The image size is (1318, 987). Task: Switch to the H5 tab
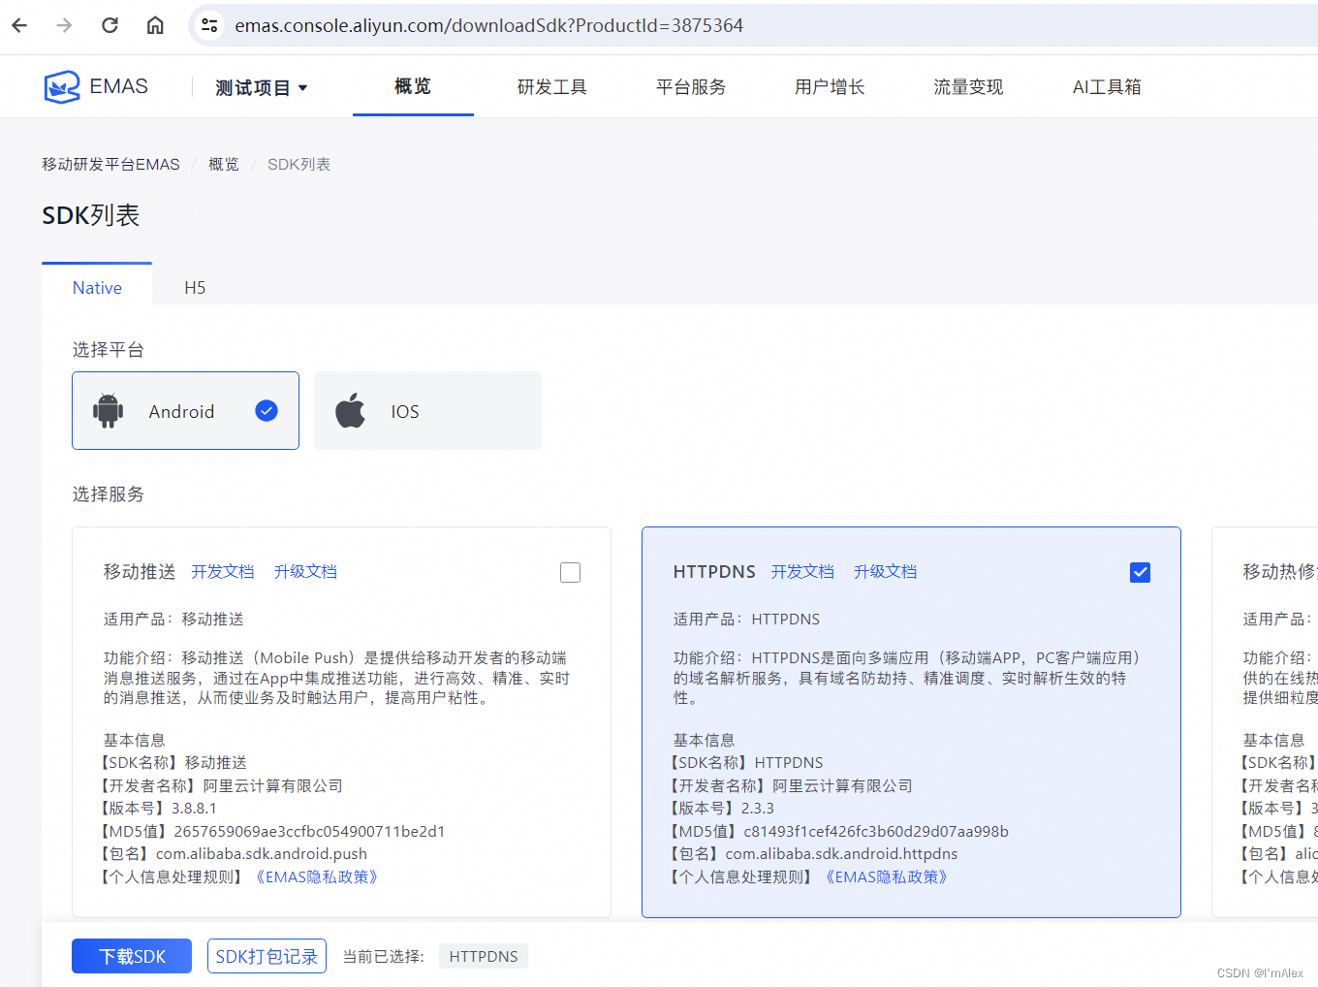(195, 288)
